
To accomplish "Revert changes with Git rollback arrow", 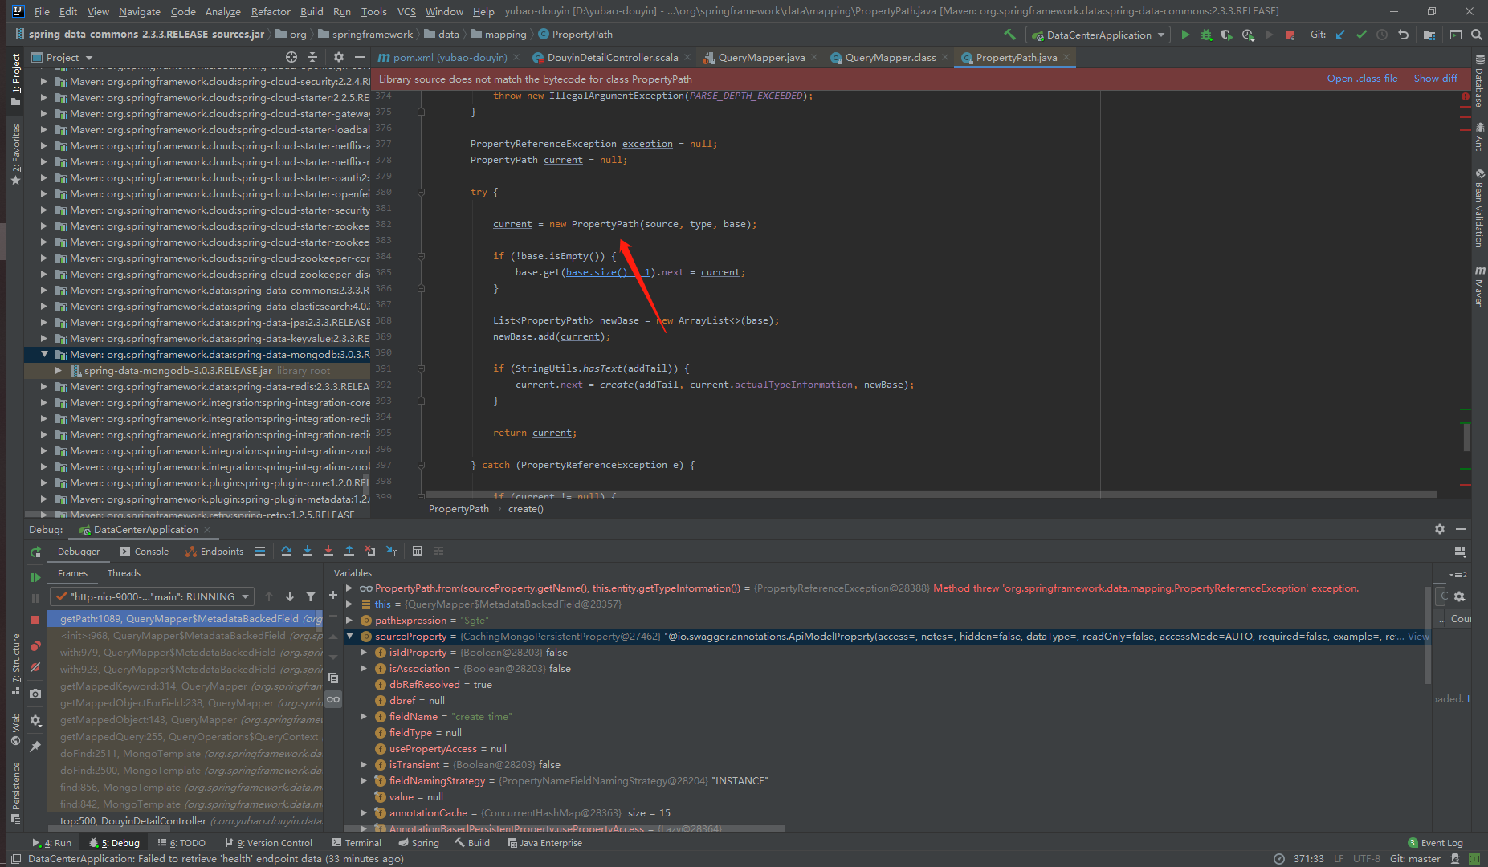I will (1403, 35).
